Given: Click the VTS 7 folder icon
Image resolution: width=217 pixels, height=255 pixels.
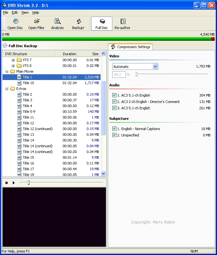Looking at the screenshot, I should [x=19, y=60].
